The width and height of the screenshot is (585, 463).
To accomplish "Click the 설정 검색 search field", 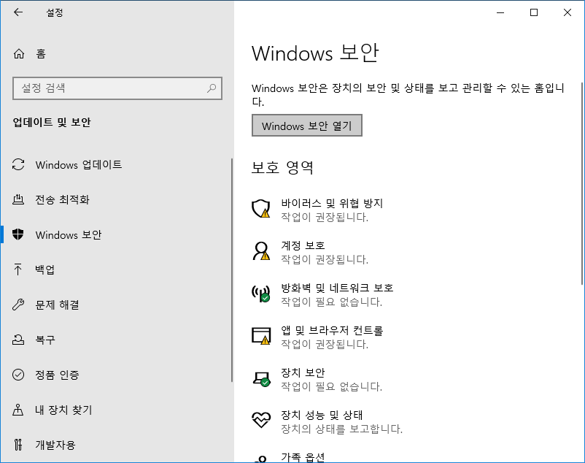I will pos(117,88).
